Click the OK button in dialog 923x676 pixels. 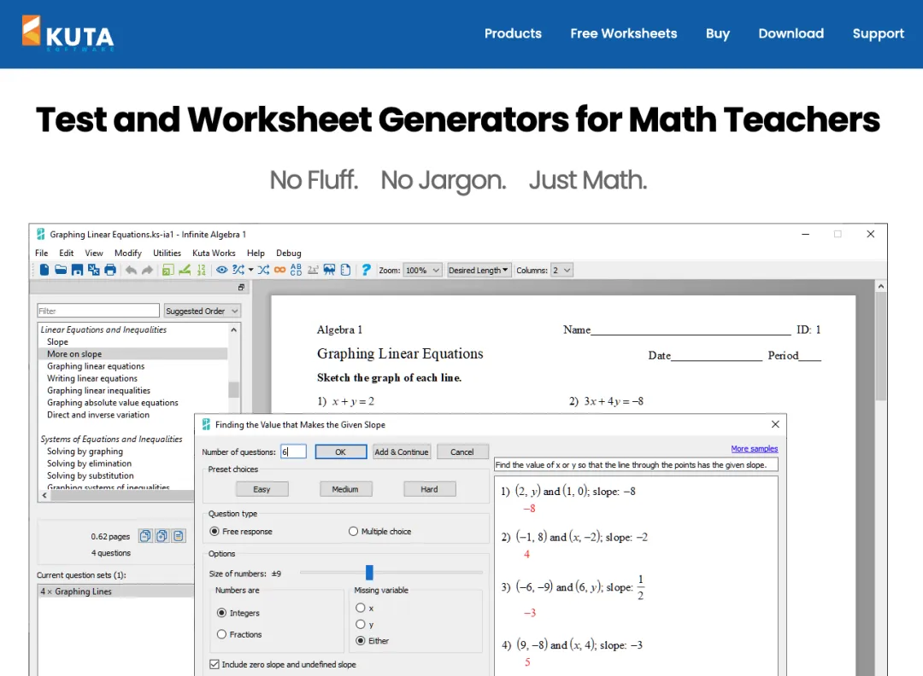coord(341,452)
